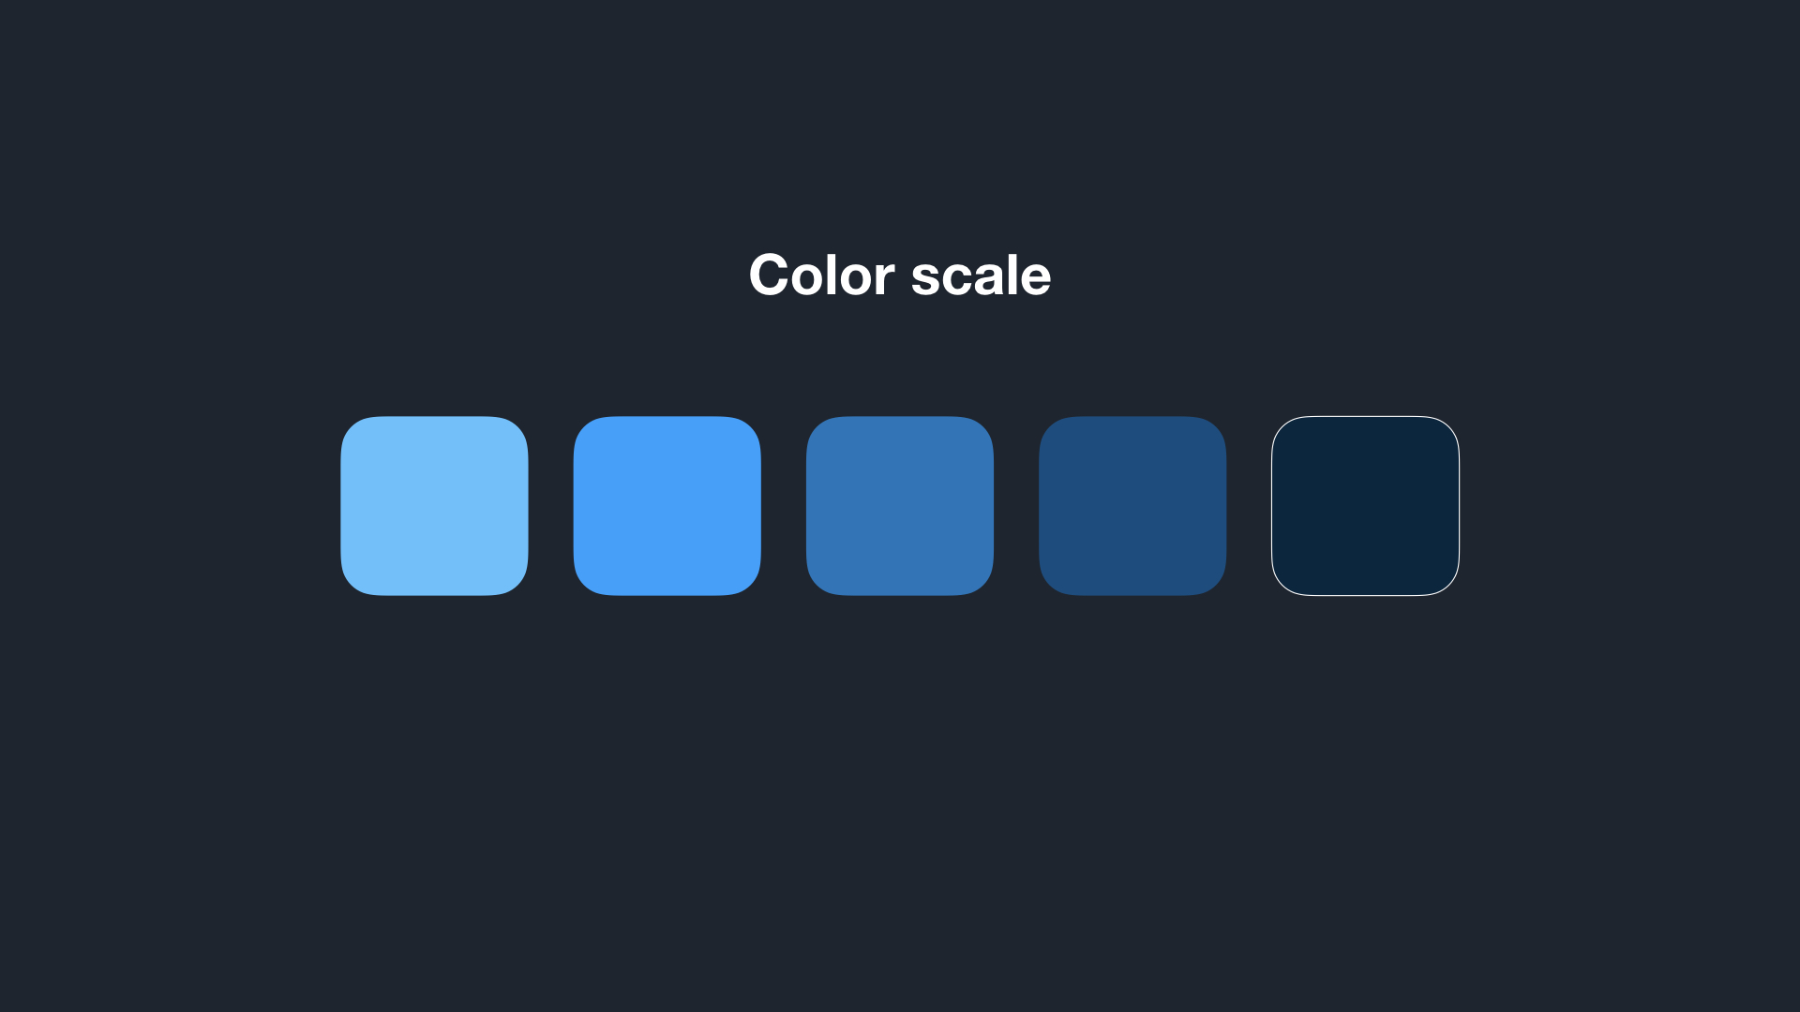Choose the middle swatch of the scale
The height and width of the screenshot is (1012, 1800).
pyautogui.click(x=899, y=506)
